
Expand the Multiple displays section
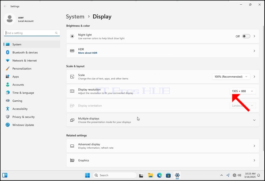coord(254,120)
